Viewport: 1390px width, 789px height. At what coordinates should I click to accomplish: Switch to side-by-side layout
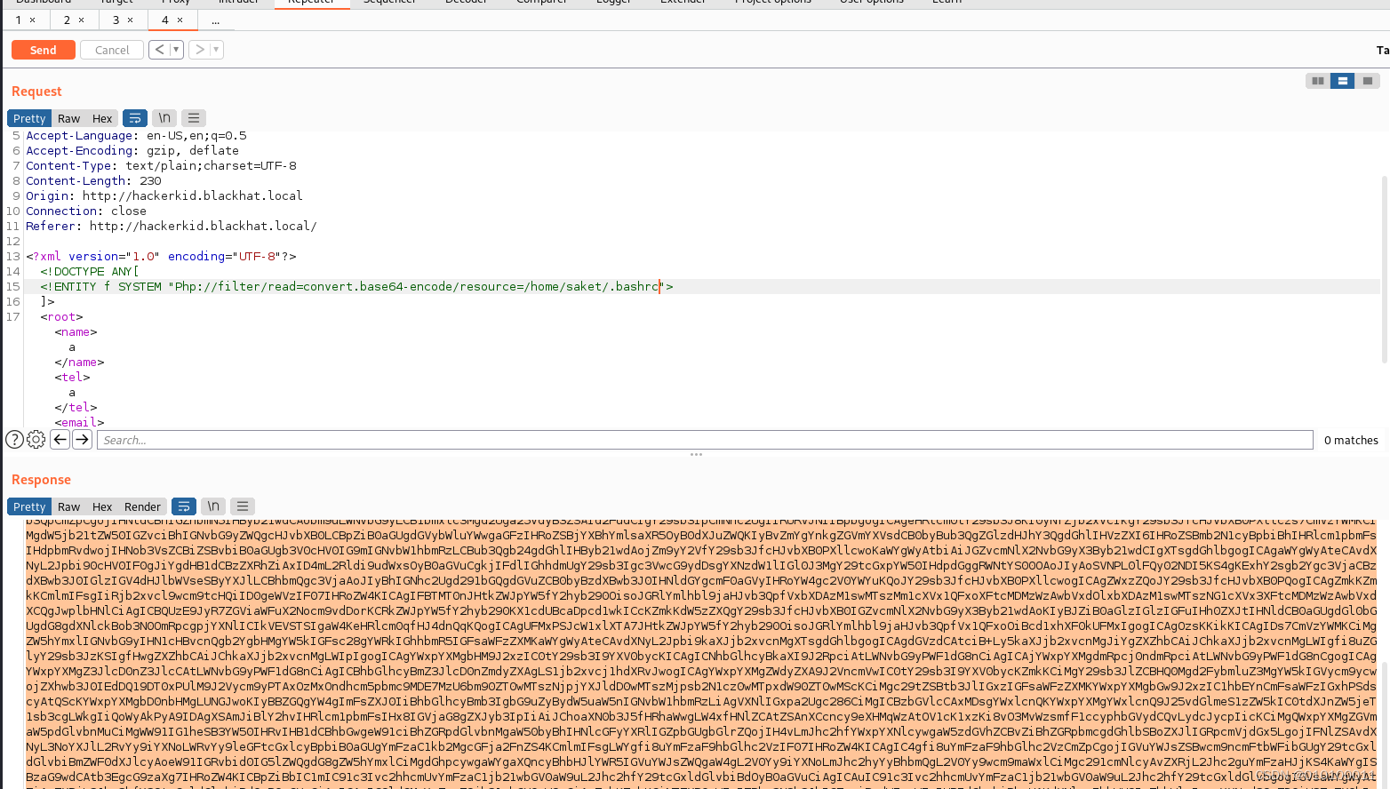coord(1318,81)
